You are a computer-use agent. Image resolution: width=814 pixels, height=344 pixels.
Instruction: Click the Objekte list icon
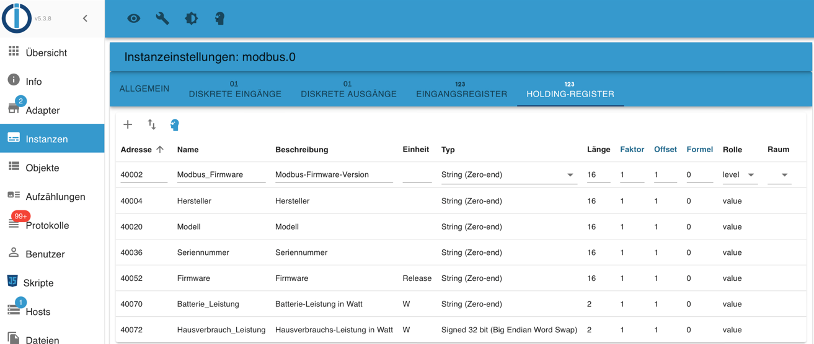click(14, 167)
